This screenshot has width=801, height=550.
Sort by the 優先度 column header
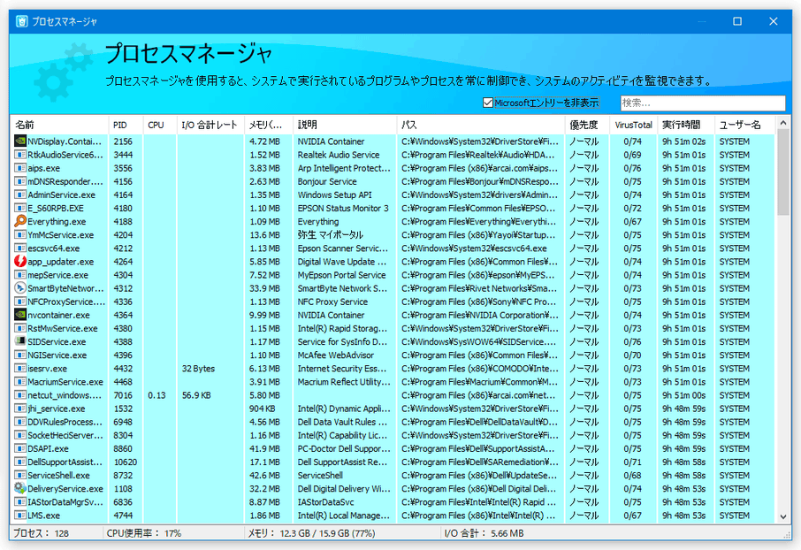click(587, 125)
